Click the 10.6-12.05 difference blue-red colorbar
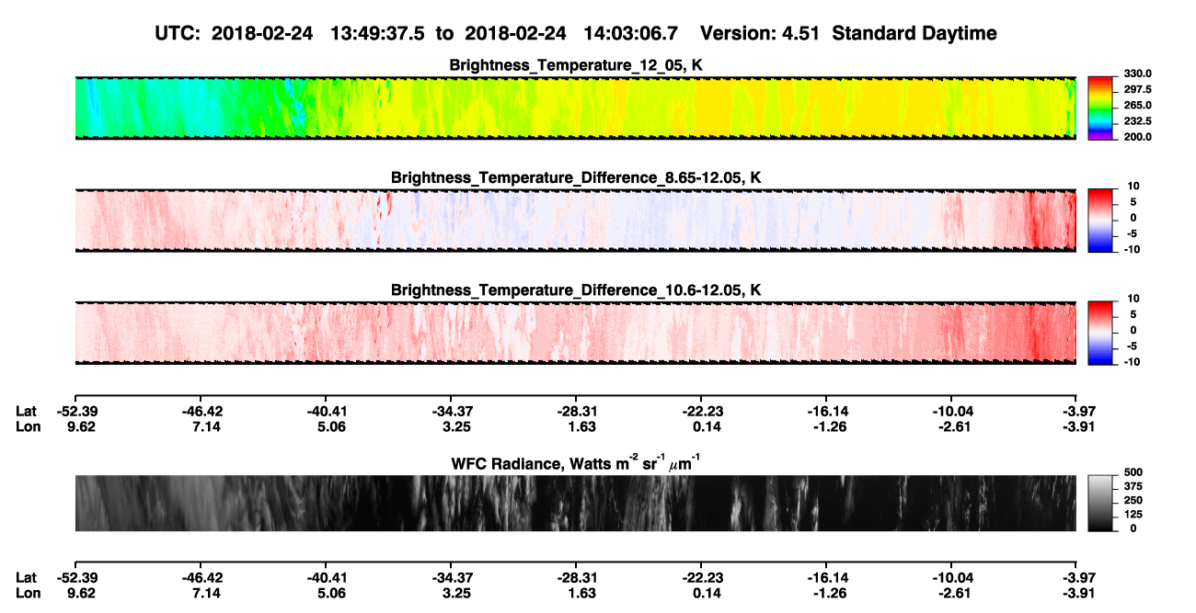 point(1100,332)
